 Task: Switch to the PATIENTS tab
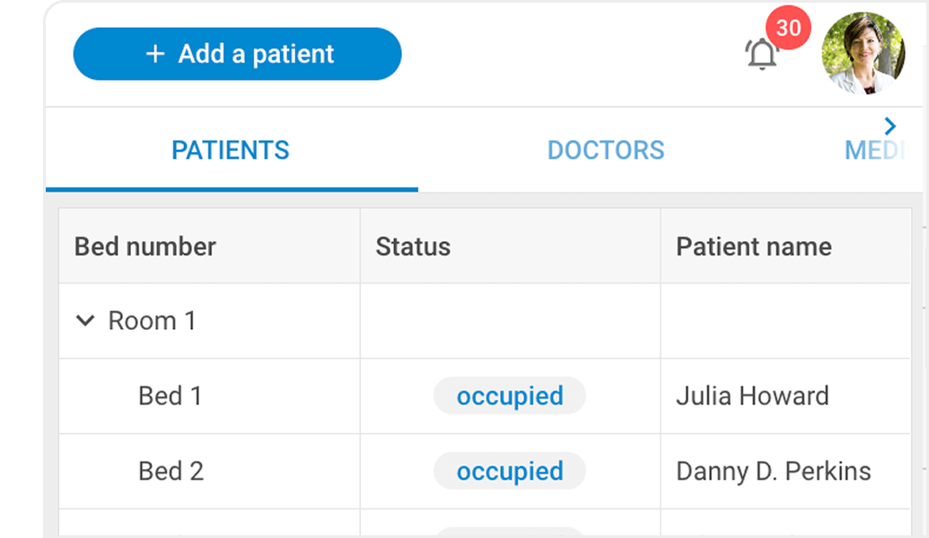tap(231, 151)
